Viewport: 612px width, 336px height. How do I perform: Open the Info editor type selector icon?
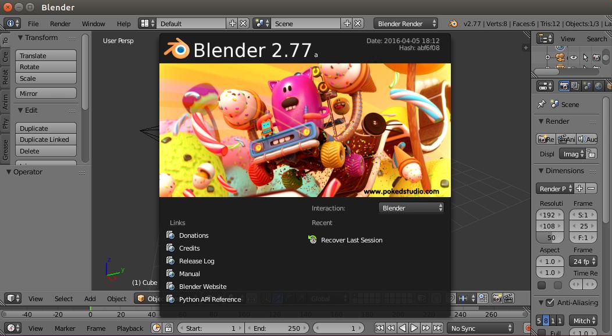pos(12,23)
